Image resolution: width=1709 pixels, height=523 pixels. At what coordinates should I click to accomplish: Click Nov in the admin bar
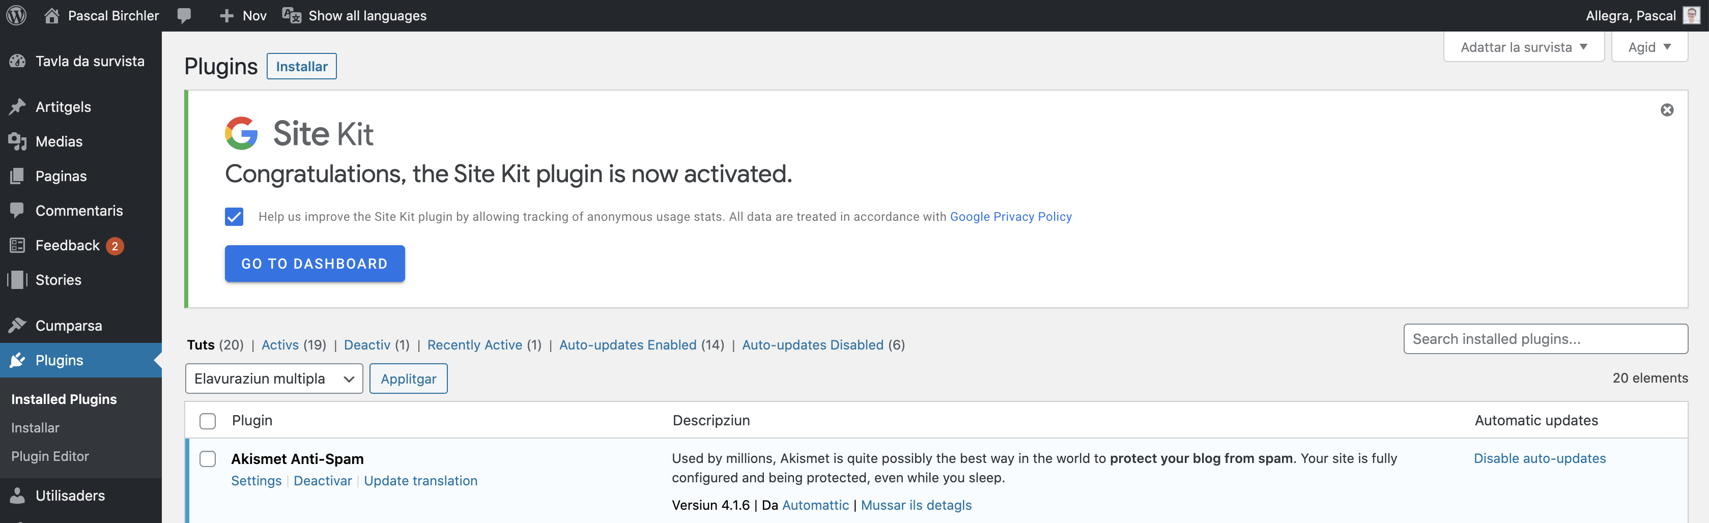[x=254, y=16]
